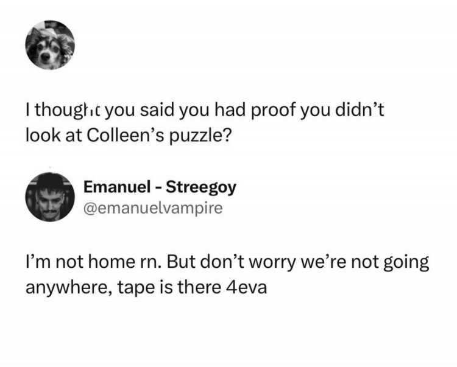
Task: Open the reply starting "I'm not home rn"
Action: click(x=227, y=274)
